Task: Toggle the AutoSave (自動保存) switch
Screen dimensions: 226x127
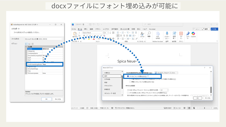Action: point(85,24)
